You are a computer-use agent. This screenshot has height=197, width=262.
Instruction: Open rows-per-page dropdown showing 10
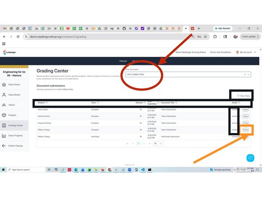coord(158,144)
